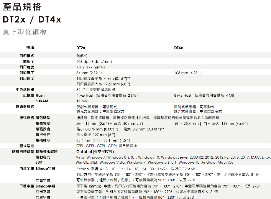Select the '8 MB Flash' value for DT4x
This screenshot has width=271, height=199.
205,95
